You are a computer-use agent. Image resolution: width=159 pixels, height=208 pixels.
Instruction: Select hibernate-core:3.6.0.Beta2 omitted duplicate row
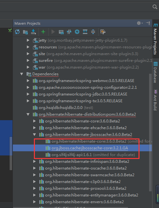(101, 141)
